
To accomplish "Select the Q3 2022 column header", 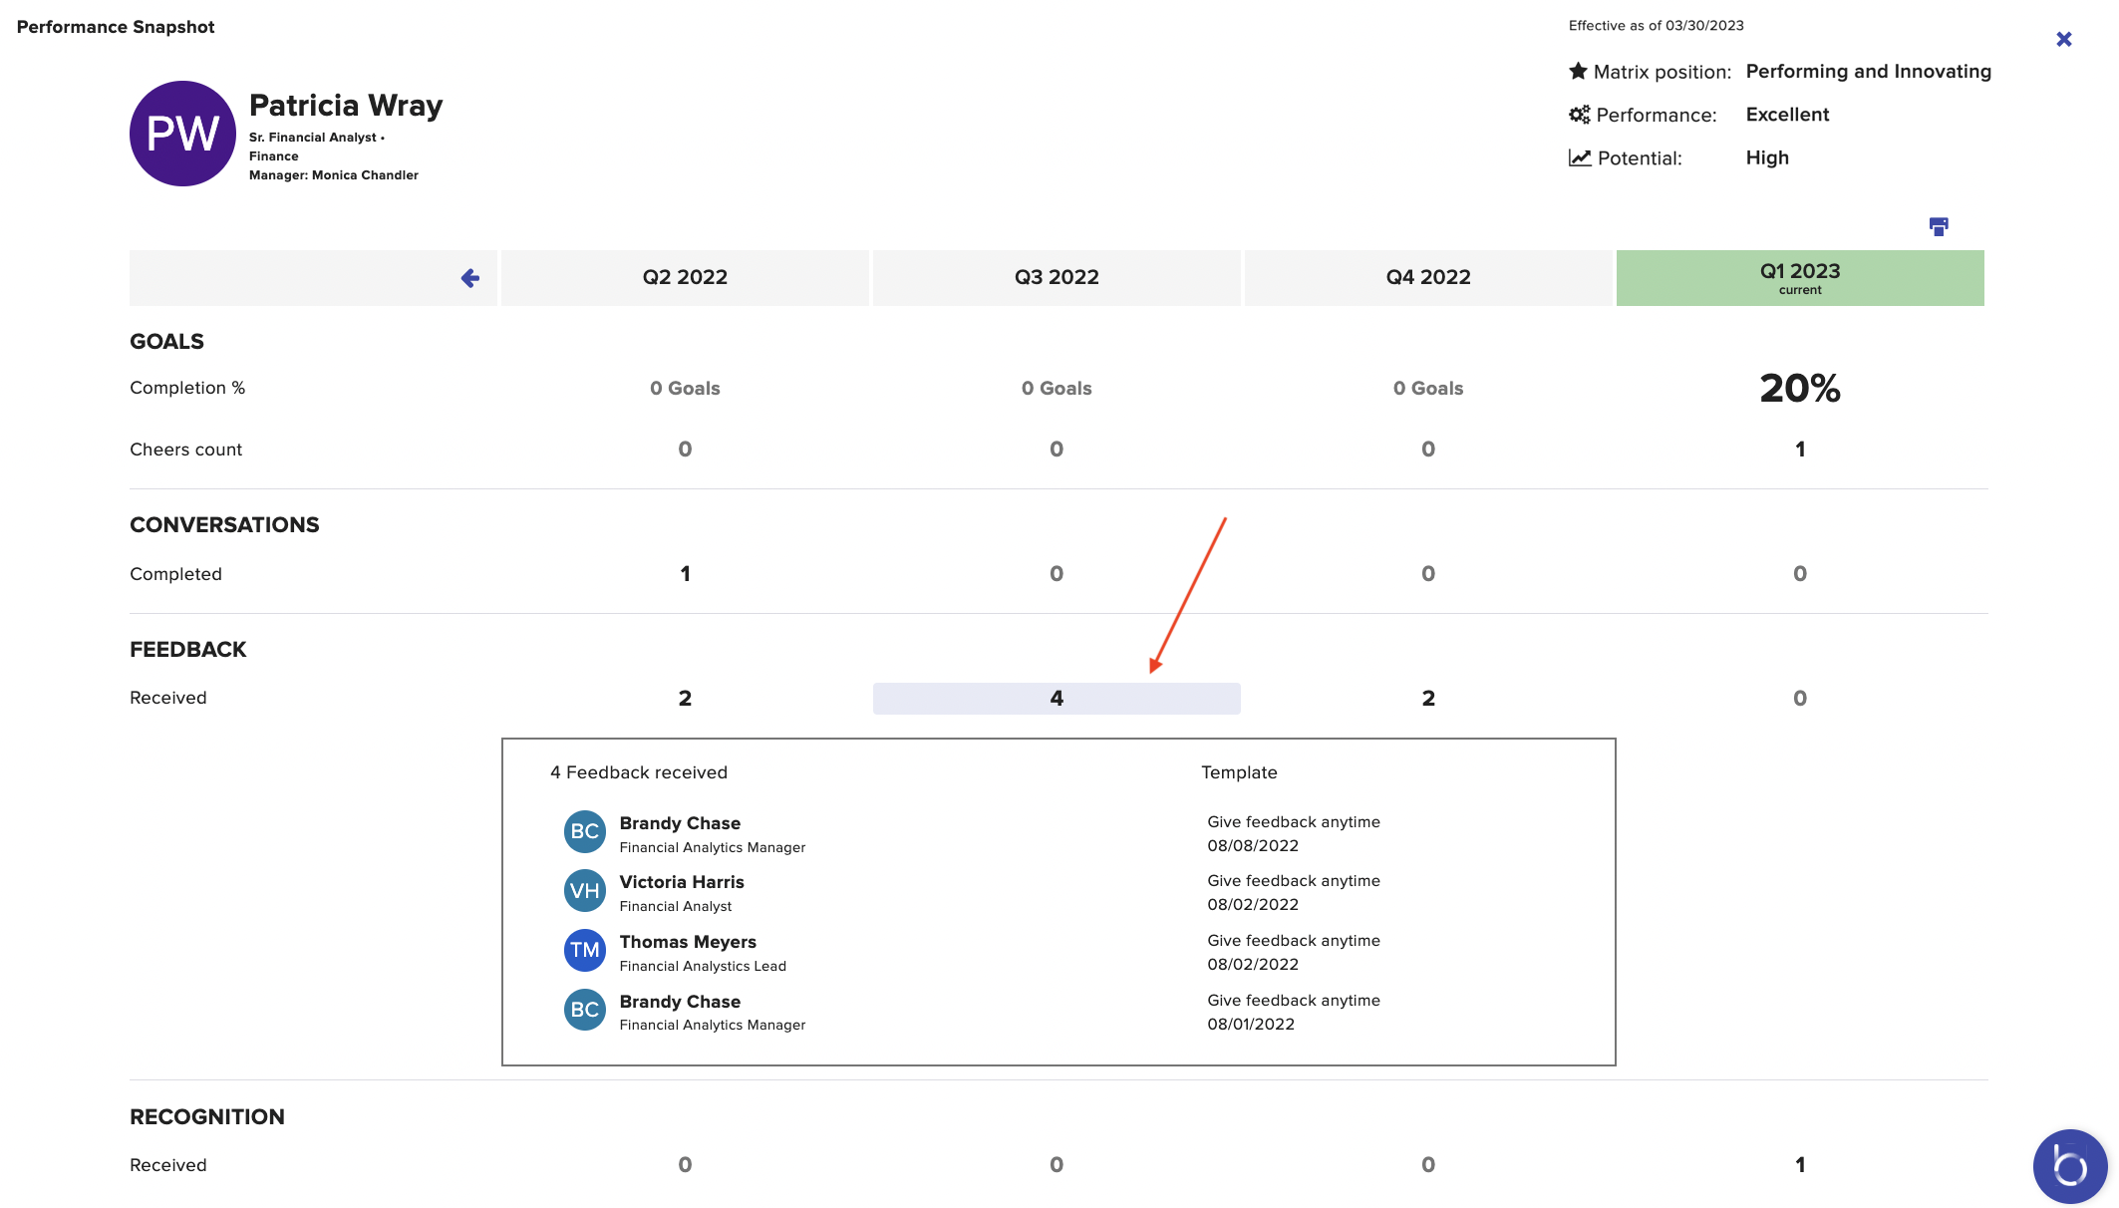I will click(x=1057, y=278).
